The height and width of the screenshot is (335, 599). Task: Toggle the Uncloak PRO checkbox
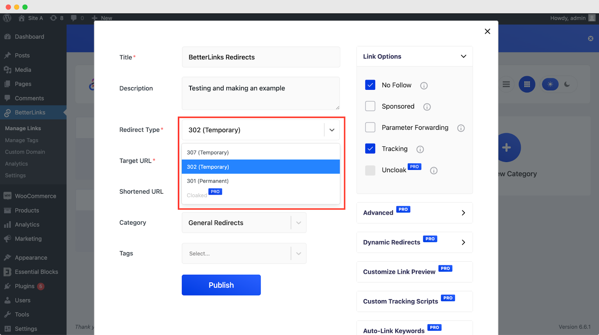pyautogui.click(x=370, y=170)
